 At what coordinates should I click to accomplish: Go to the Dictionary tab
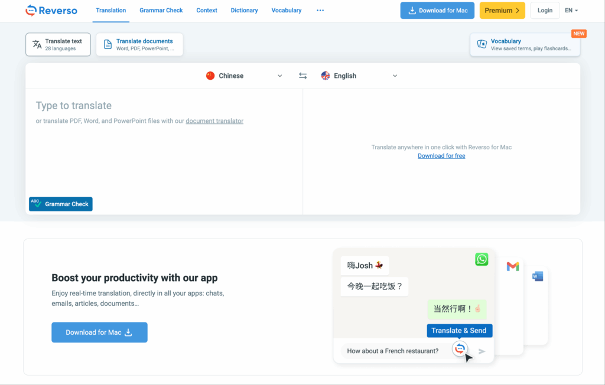244,10
